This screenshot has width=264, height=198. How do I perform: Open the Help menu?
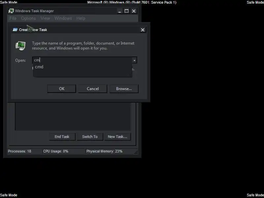[x=81, y=18]
